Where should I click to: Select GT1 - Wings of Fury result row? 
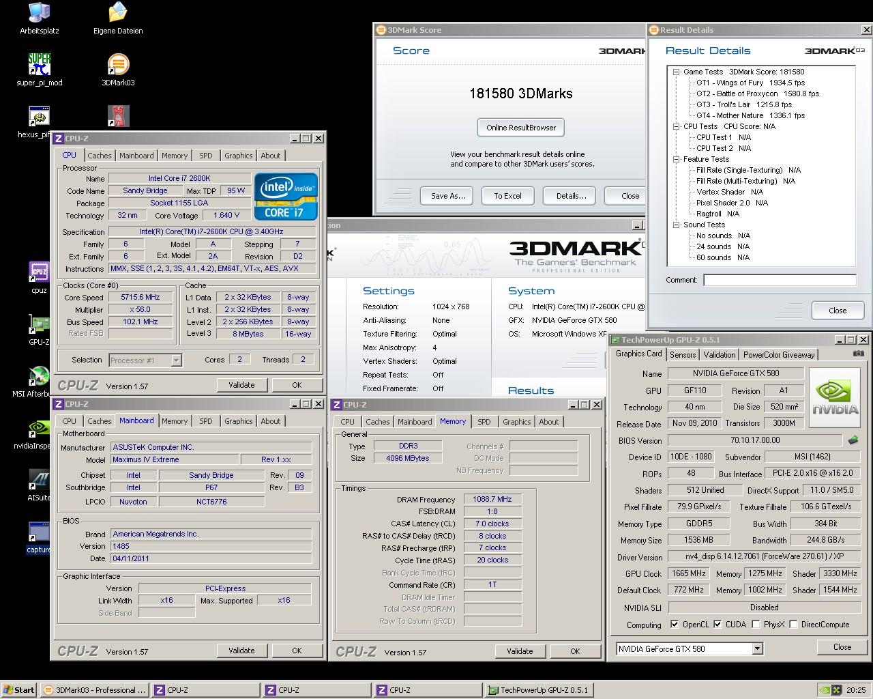(x=750, y=83)
